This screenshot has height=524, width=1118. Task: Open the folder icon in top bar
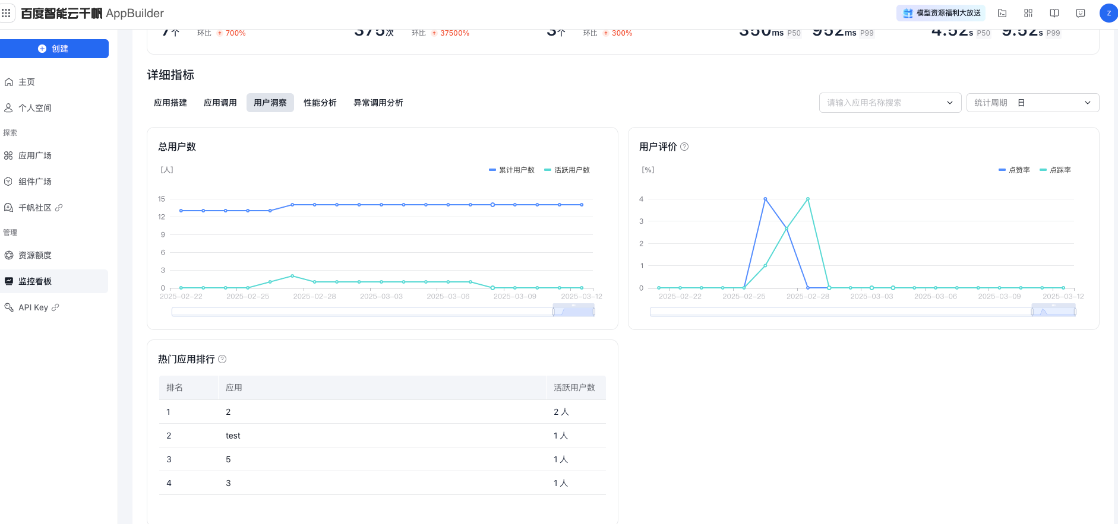click(x=1002, y=13)
